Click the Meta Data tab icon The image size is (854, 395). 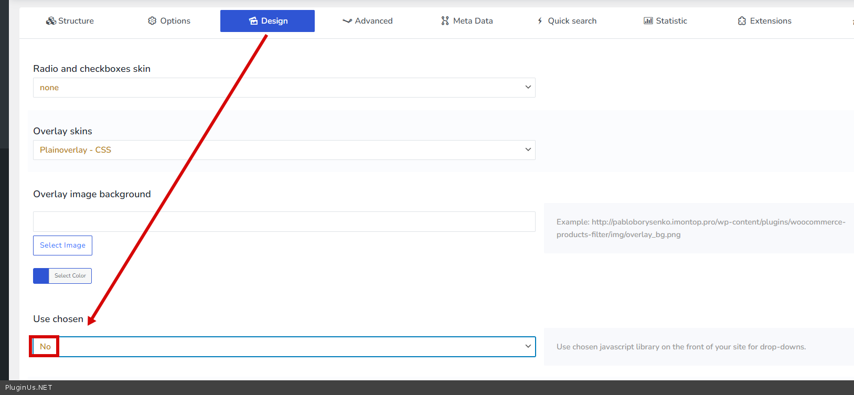click(445, 21)
